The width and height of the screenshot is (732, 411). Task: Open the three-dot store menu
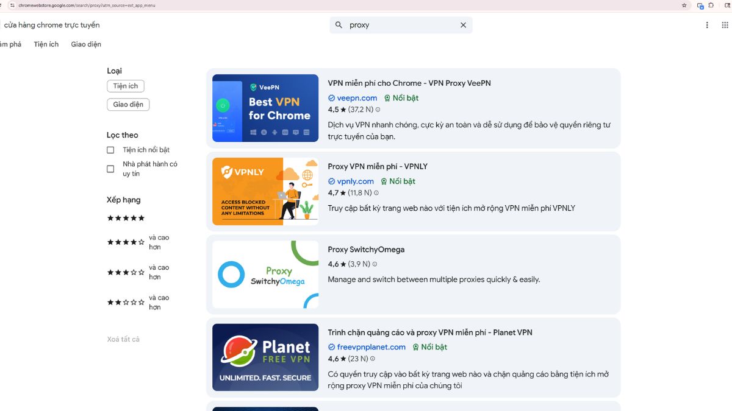tap(707, 25)
